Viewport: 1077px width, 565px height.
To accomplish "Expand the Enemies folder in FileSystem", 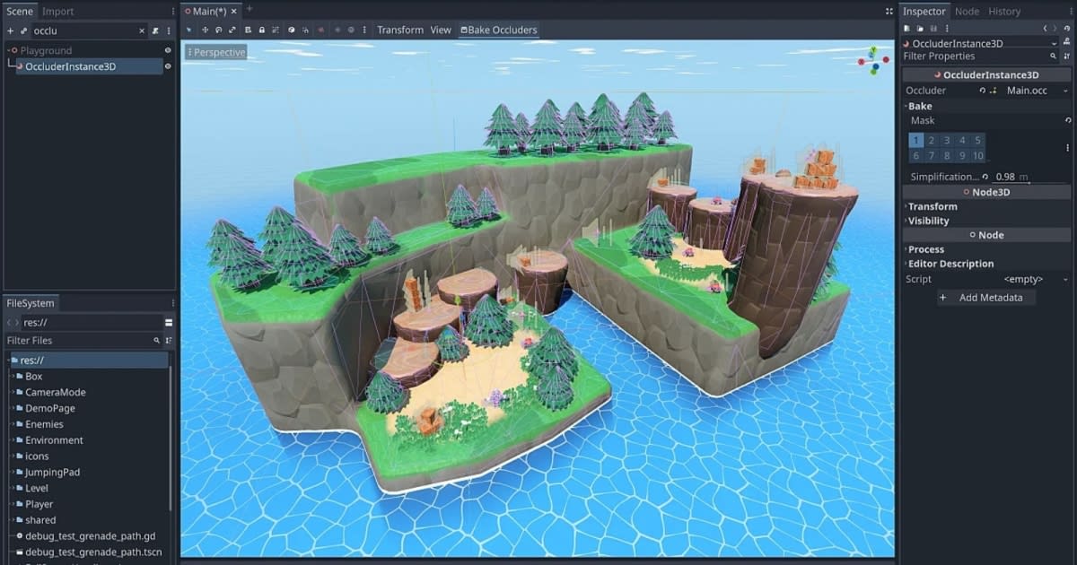I will tap(15, 424).
